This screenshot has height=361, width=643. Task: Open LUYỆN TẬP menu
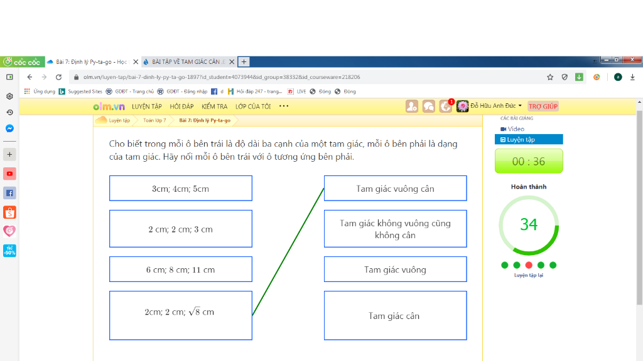tap(147, 107)
